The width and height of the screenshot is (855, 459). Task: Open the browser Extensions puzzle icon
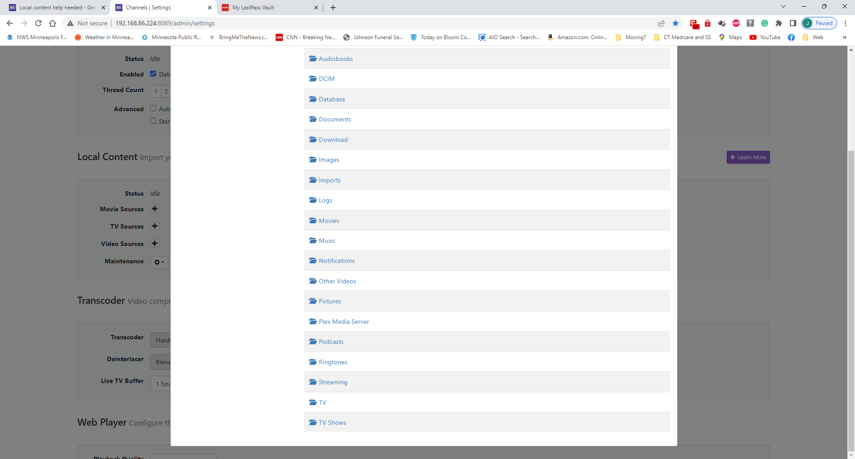click(x=779, y=23)
